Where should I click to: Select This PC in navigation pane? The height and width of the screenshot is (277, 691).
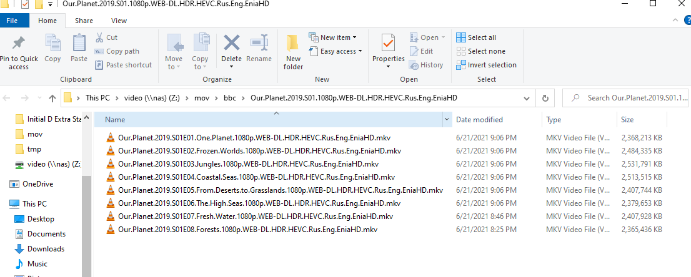click(x=28, y=204)
